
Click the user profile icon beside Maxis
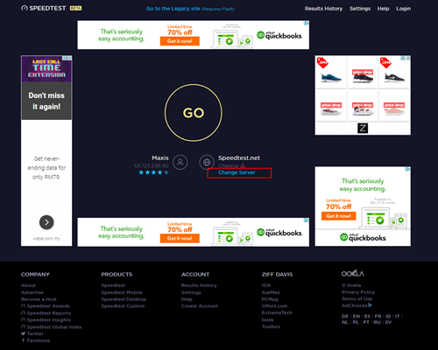180,162
